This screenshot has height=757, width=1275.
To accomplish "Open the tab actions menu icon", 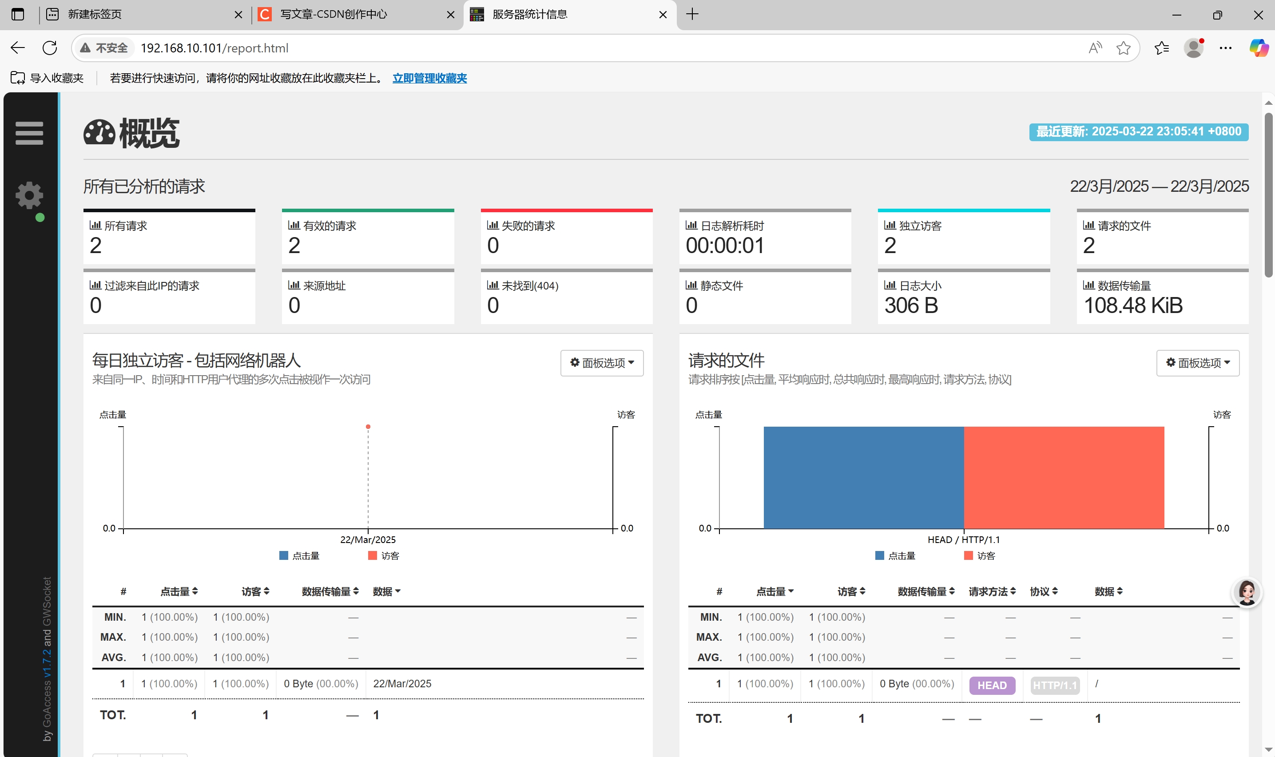I will [18, 14].
